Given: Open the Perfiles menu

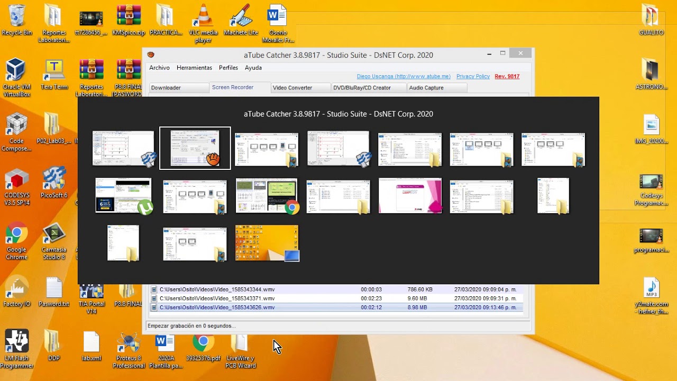Looking at the screenshot, I should [x=228, y=68].
